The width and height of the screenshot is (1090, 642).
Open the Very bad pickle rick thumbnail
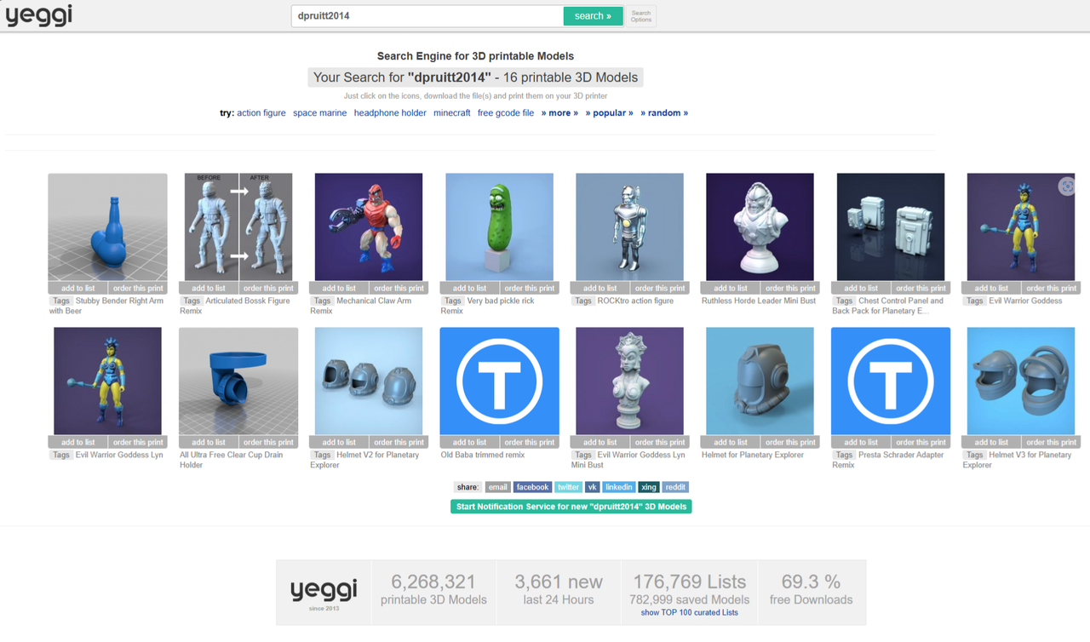(499, 227)
